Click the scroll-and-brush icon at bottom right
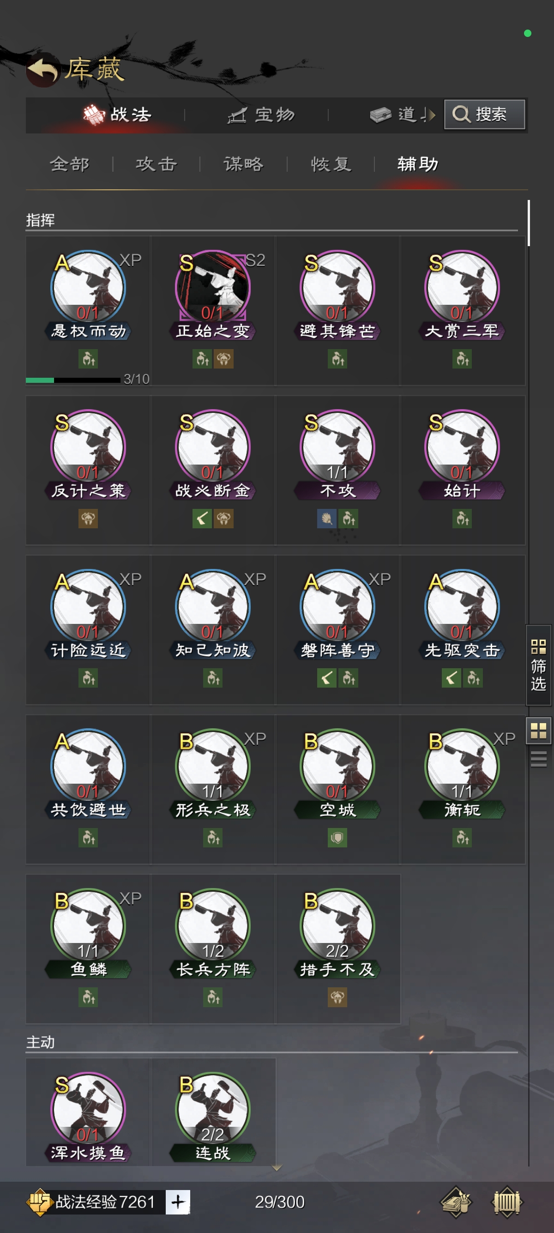Viewport: 554px width, 1233px height. (456, 1202)
